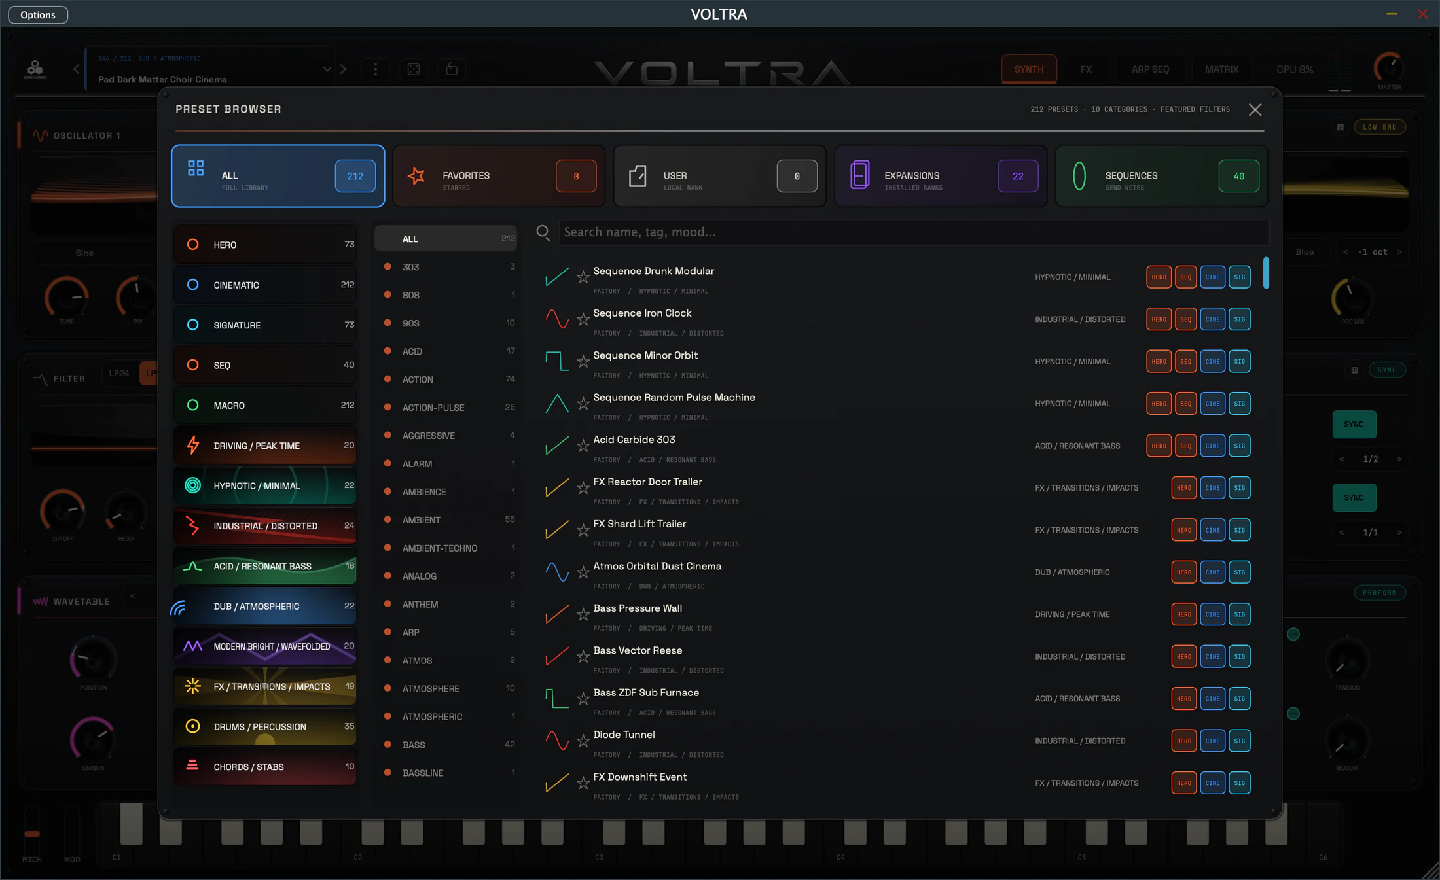
Task: Star the Sequence Drunk Modular preset
Action: tap(583, 277)
